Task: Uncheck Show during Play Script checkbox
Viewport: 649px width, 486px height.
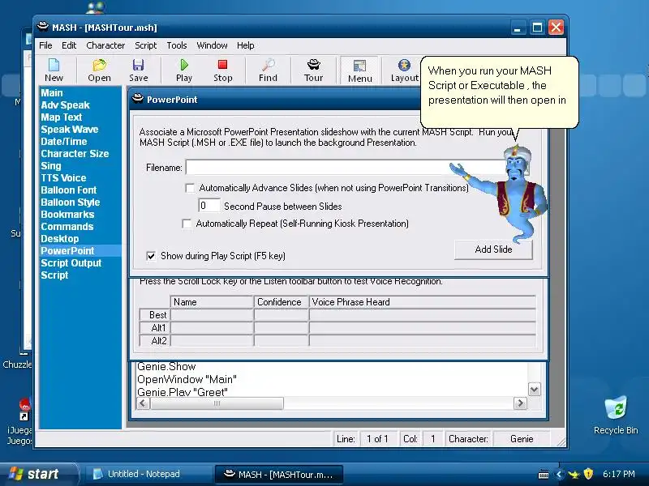Action: point(151,256)
